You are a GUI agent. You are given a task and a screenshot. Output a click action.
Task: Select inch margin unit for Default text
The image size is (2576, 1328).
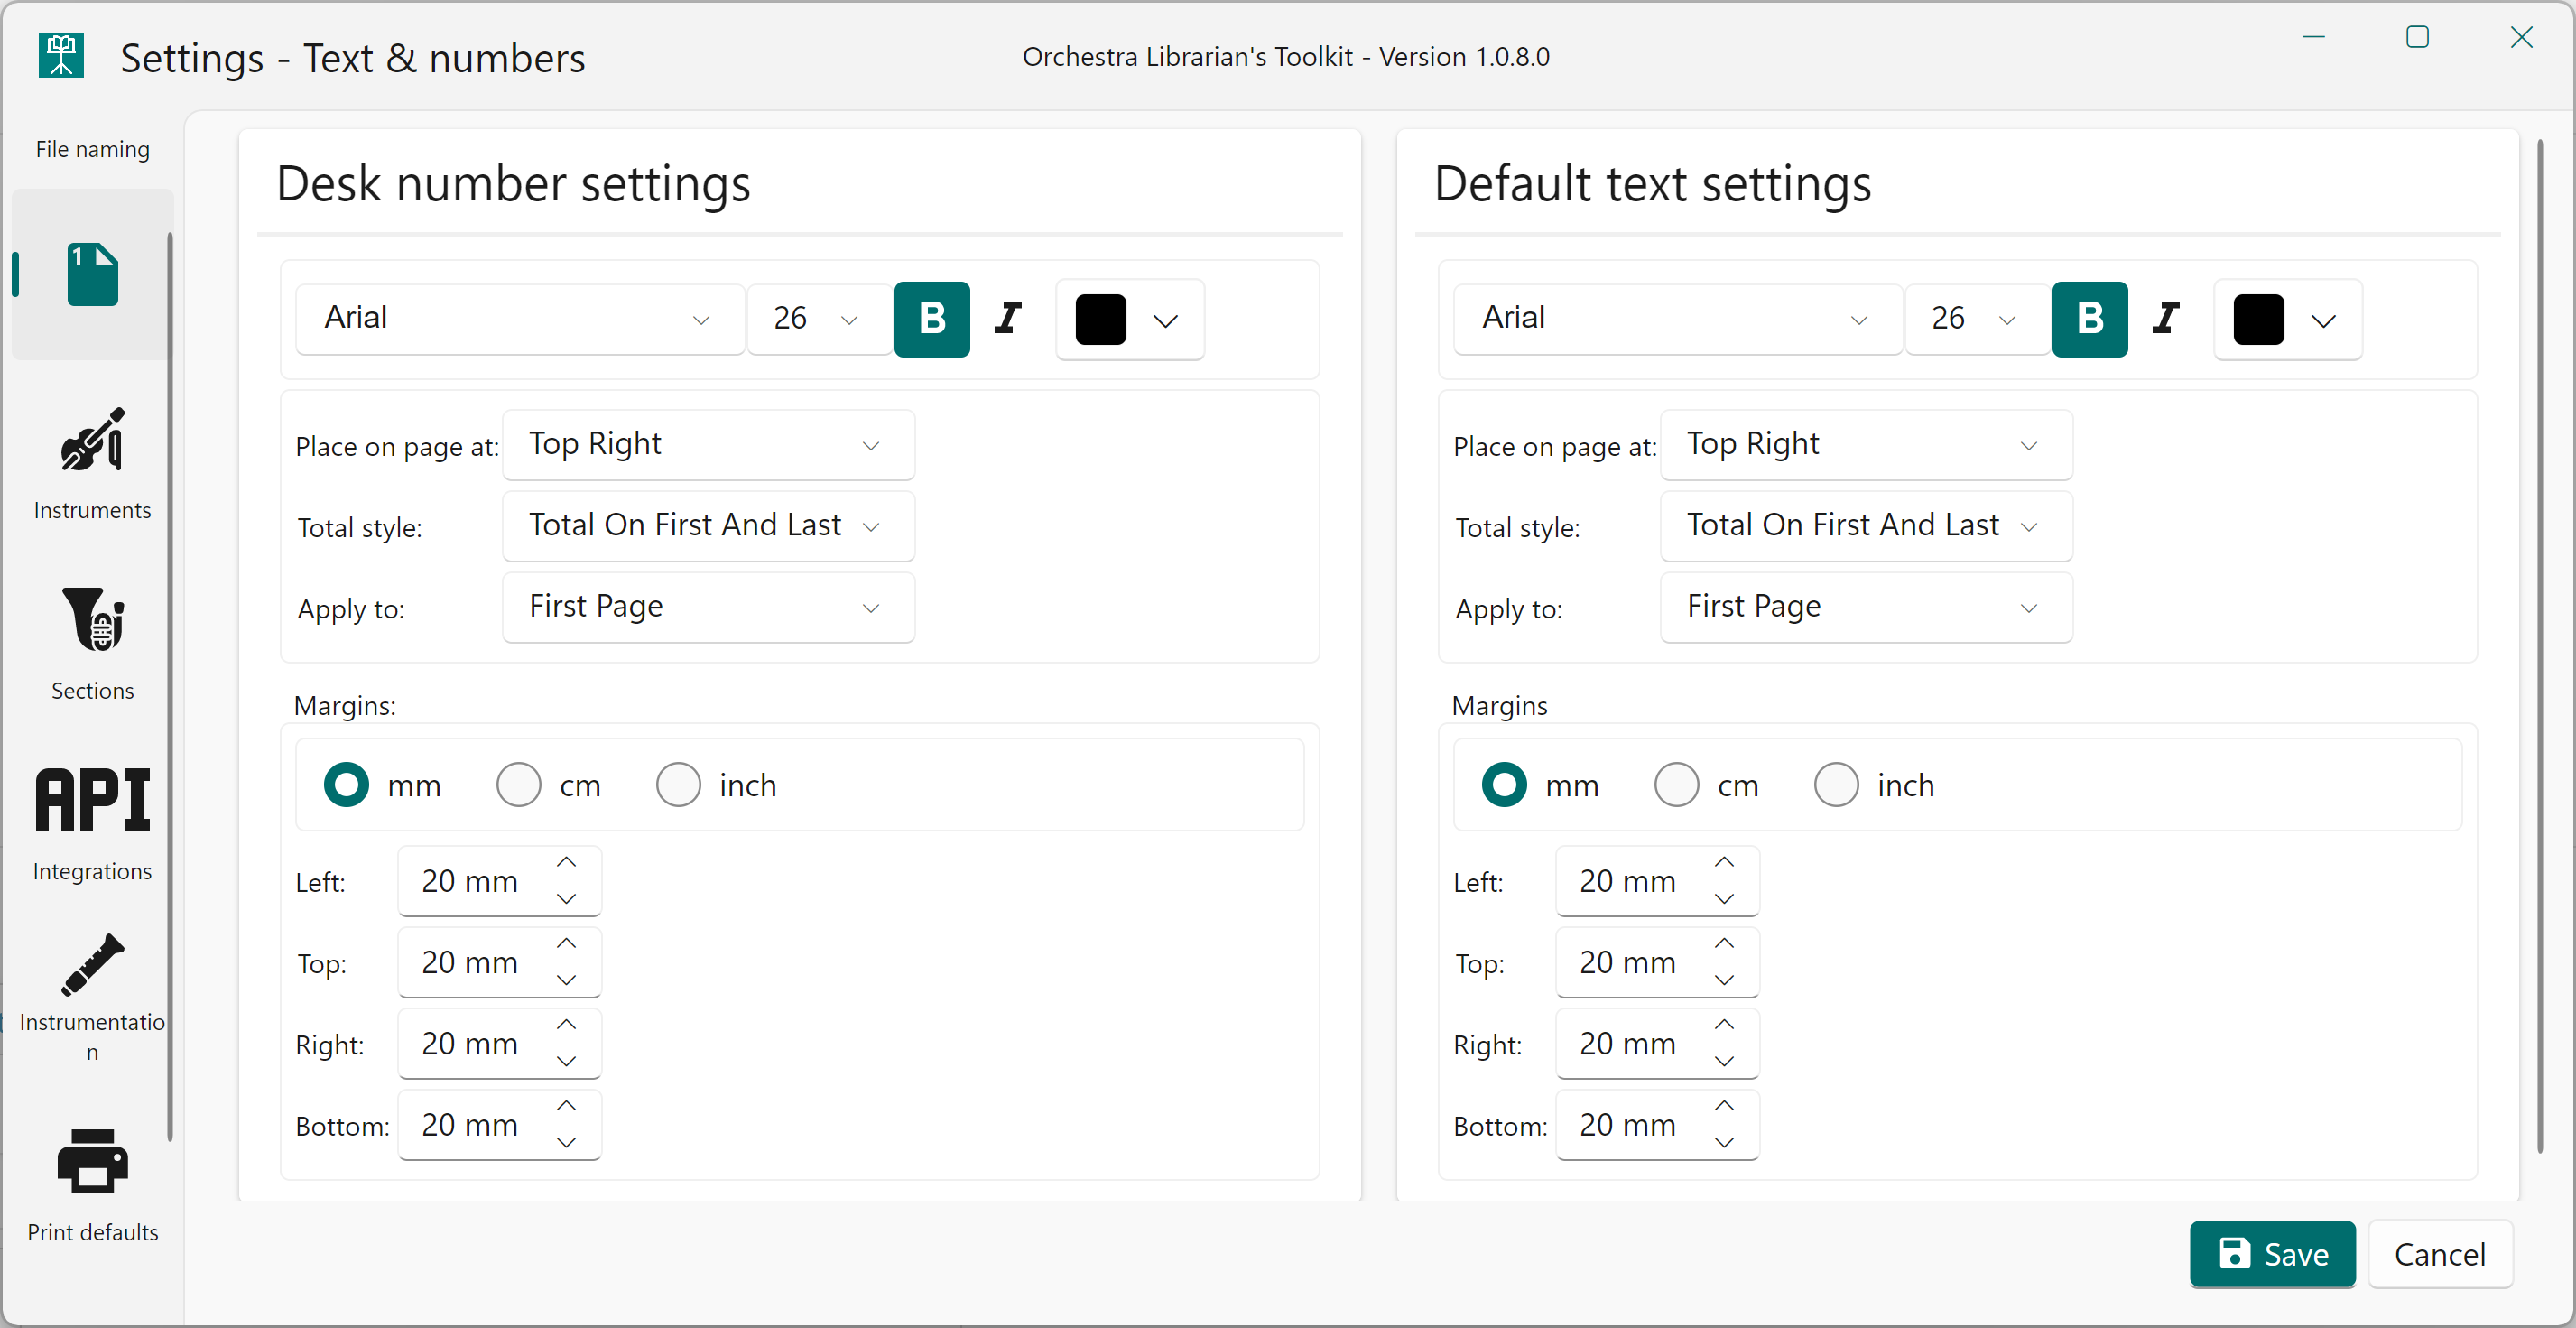pos(1836,785)
